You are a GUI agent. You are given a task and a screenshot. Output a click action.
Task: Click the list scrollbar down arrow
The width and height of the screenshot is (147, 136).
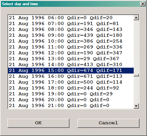pyautogui.click(x=136, y=106)
